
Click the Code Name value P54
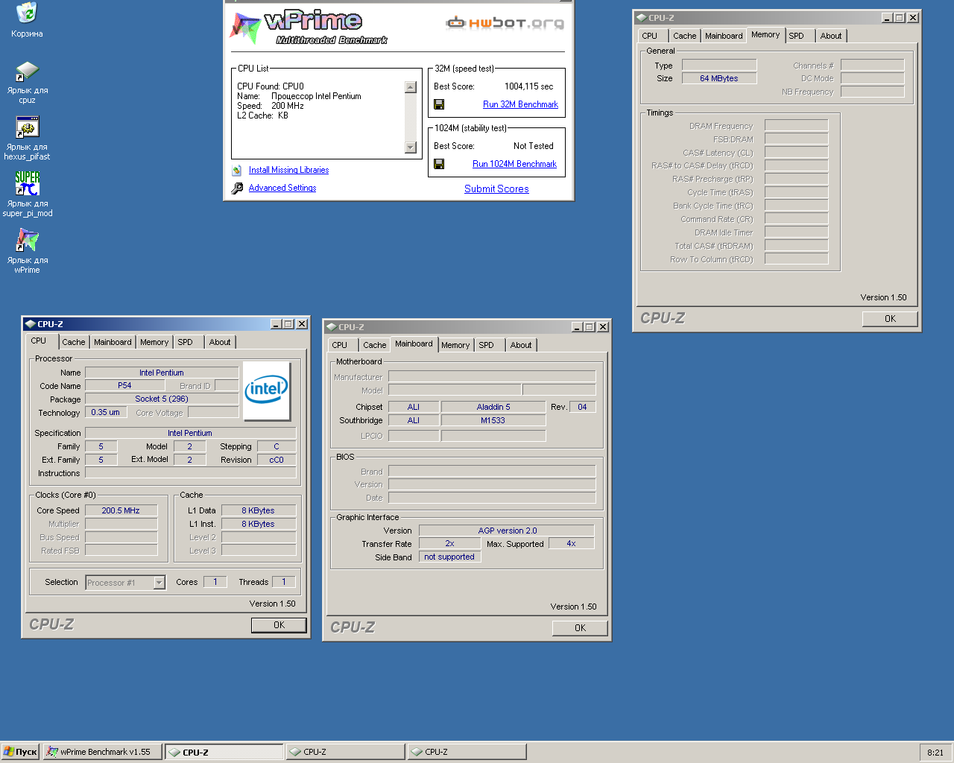point(124,385)
